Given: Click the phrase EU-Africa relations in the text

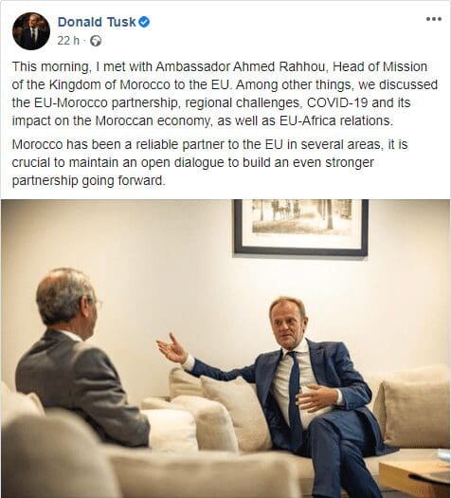Looking at the screenshot, I should coord(335,120).
